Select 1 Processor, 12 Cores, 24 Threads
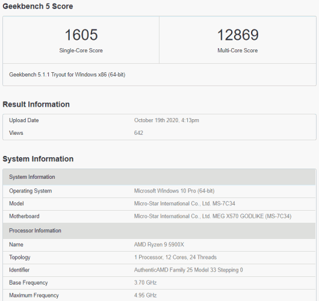This screenshot has width=319, height=301. (x=175, y=257)
